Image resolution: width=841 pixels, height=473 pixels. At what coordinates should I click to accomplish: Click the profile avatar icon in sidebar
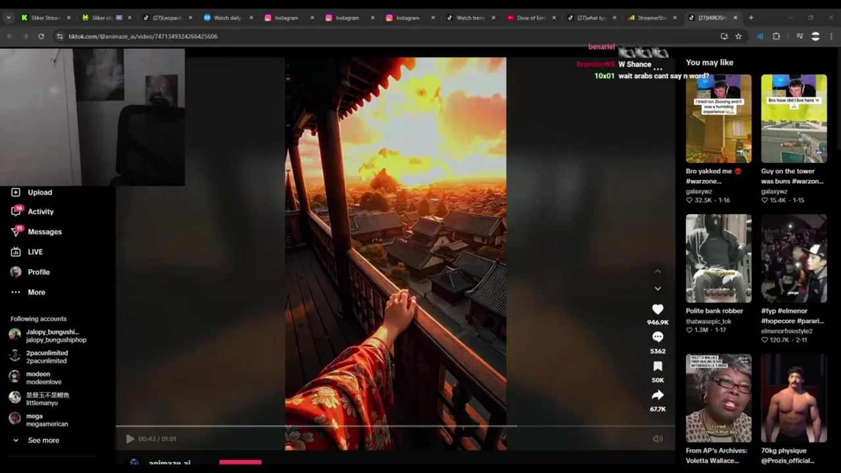pos(16,272)
